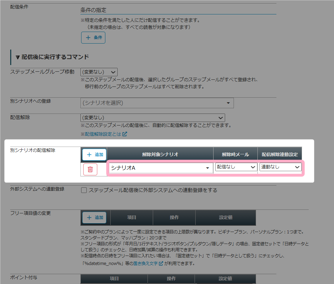Open the ステップメールグループ移動 dropdown
This screenshot has height=284, width=334.
click(99, 72)
